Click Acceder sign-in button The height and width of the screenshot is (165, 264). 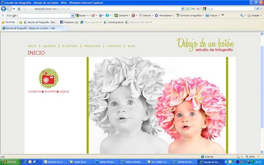pos(255,15)
